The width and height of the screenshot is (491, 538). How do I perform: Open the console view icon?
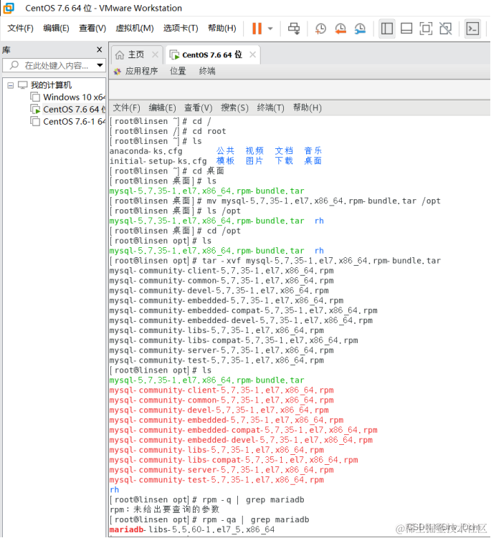(x=472, y=29)
